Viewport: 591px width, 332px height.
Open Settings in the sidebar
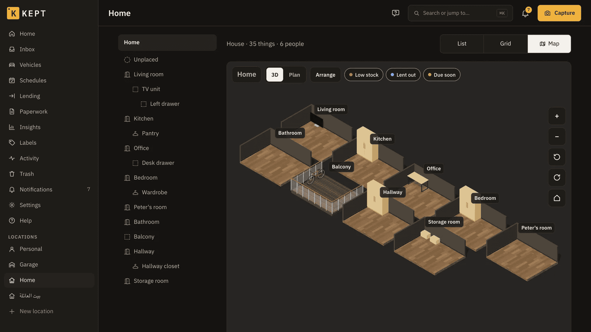(x=49, y=205)
